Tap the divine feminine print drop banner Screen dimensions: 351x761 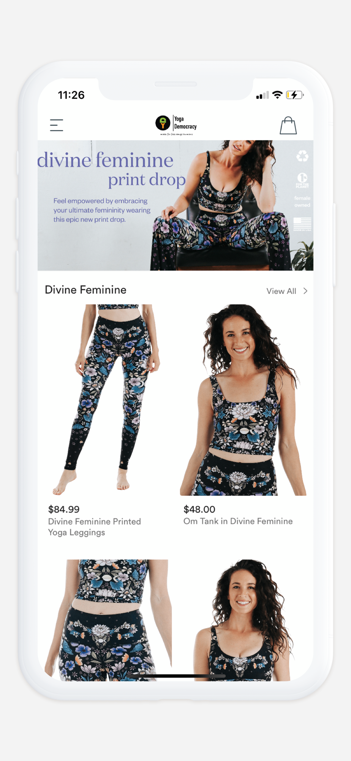(175, 205)
